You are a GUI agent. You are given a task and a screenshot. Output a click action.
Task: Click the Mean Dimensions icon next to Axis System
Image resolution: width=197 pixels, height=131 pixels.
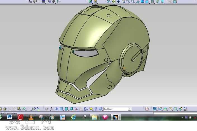[x=57, y=109]
